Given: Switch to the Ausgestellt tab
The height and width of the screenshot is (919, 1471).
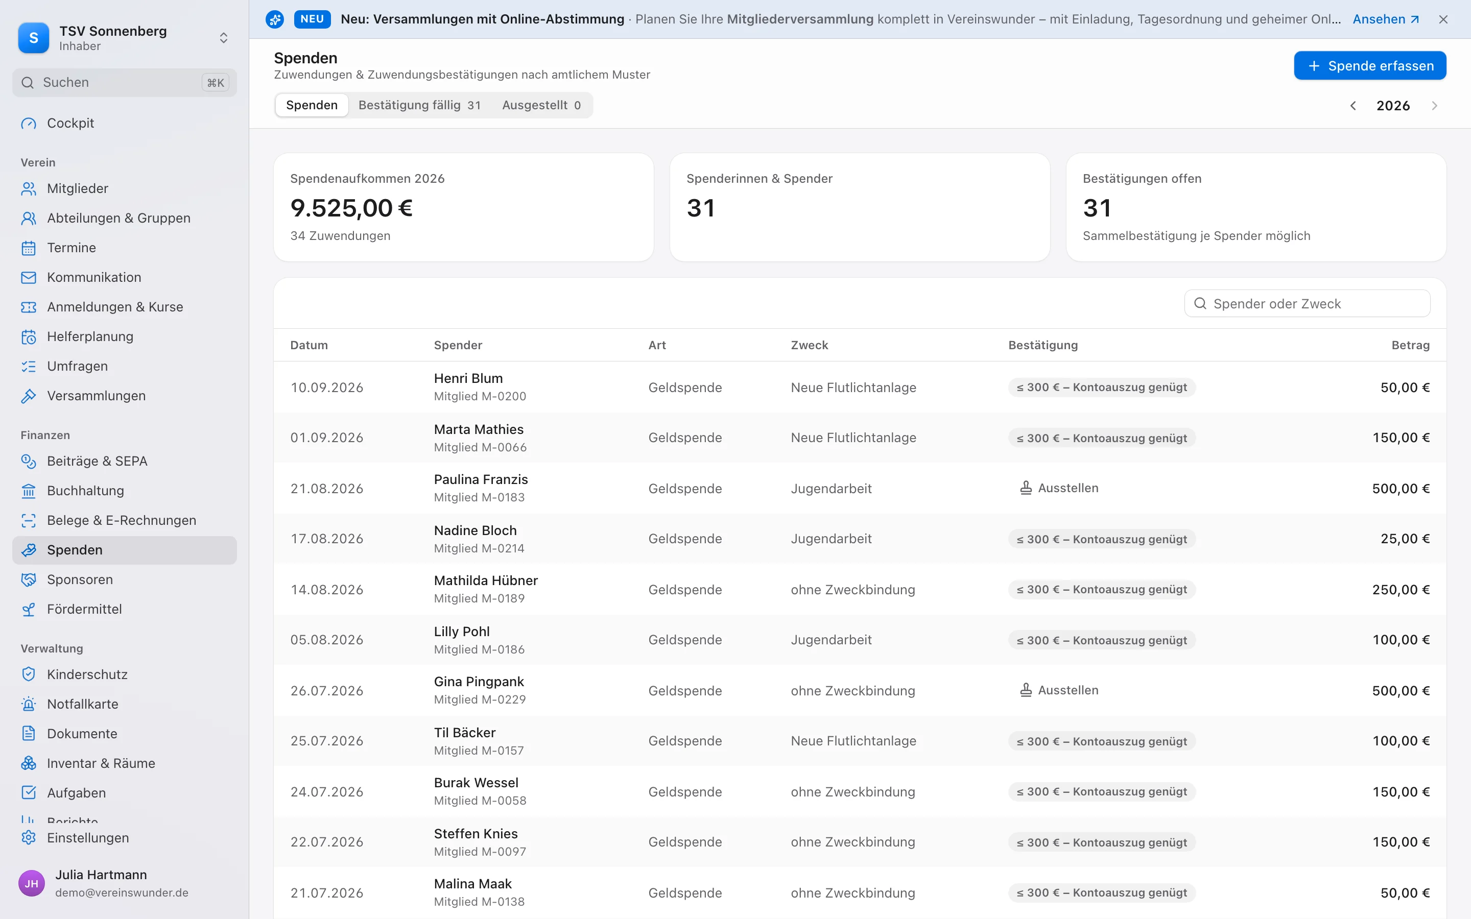Looking at the screenshot, I should tap(541, 105).
